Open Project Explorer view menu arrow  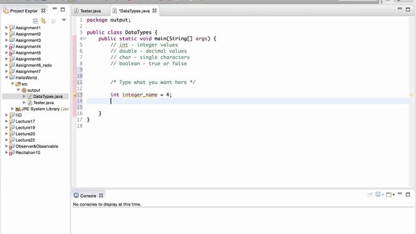[64, 20]
